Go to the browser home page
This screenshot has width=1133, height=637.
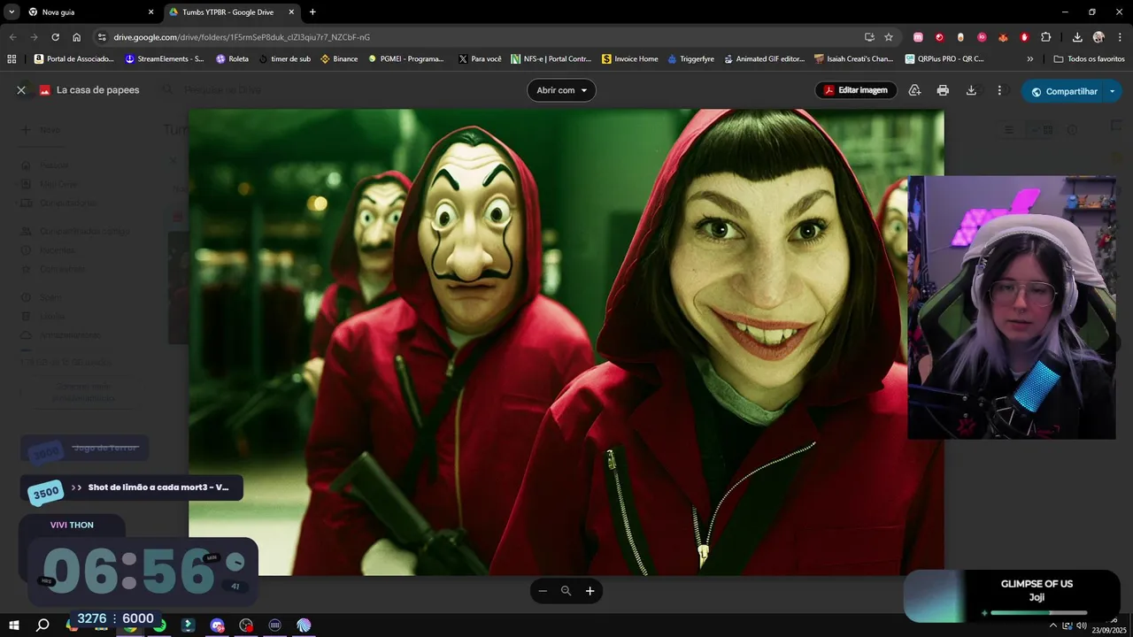(77, 37)
